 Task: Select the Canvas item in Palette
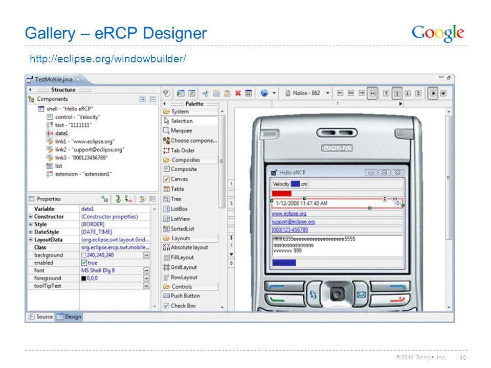(175, 179)
